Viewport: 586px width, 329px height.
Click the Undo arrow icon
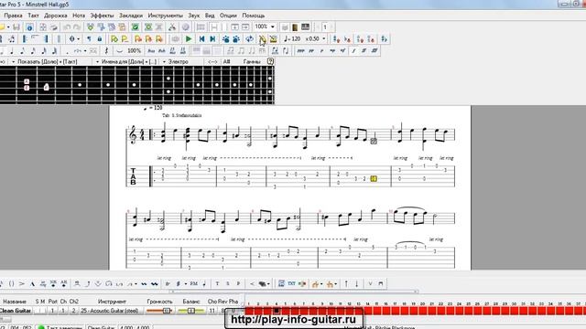[67, 27]
